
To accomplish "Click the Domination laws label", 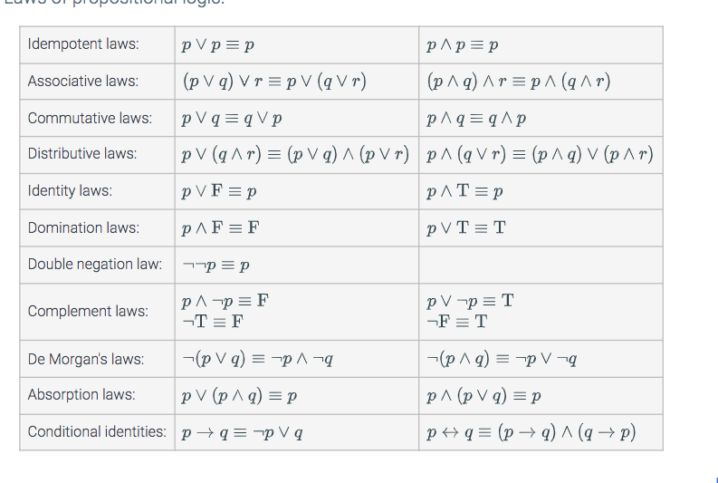I will [x=83, y=227].
